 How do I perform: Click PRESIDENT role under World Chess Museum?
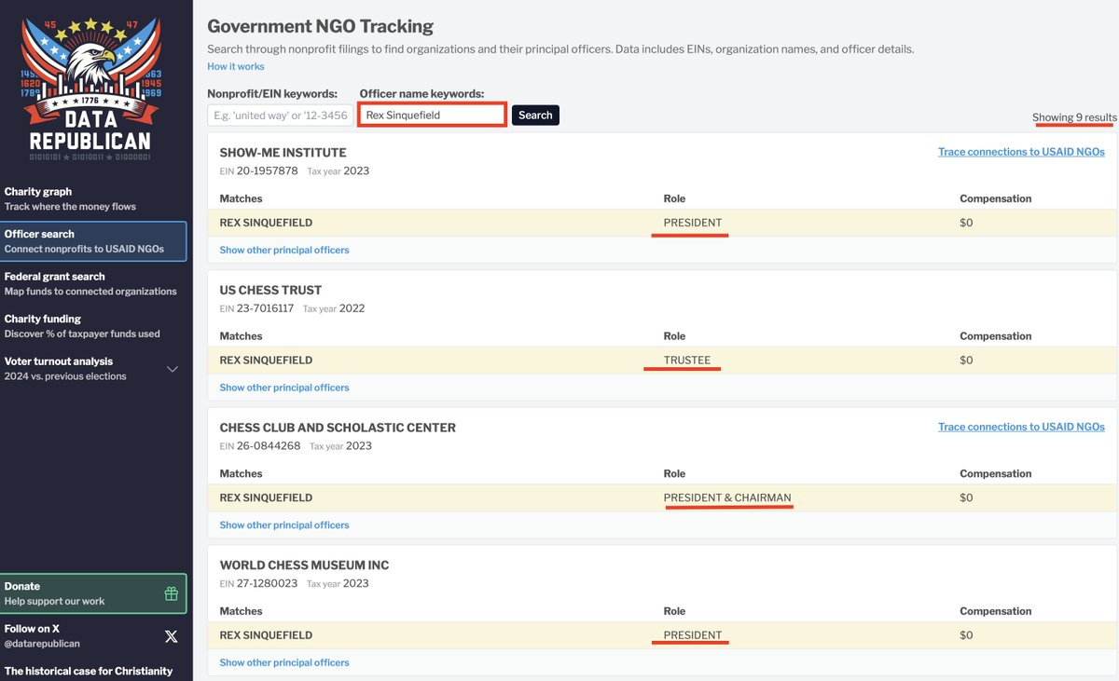(x=692, y=635)
